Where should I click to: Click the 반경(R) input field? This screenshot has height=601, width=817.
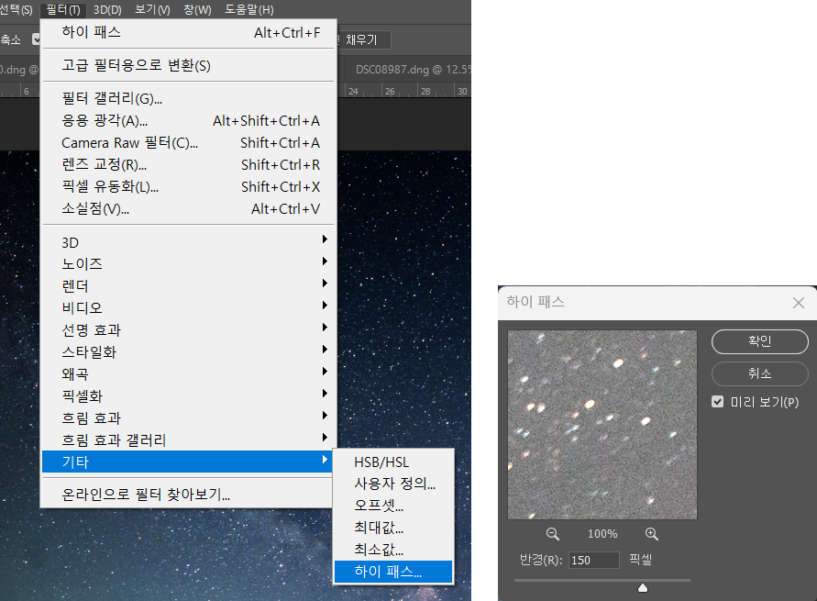593,561
